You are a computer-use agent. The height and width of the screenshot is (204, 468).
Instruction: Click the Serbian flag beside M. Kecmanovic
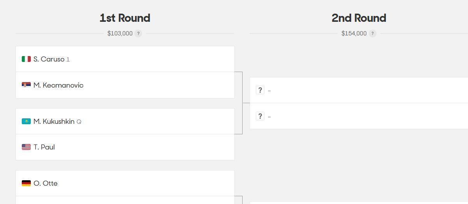[26, 85]
